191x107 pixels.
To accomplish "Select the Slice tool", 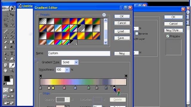I will click(12, 25).
